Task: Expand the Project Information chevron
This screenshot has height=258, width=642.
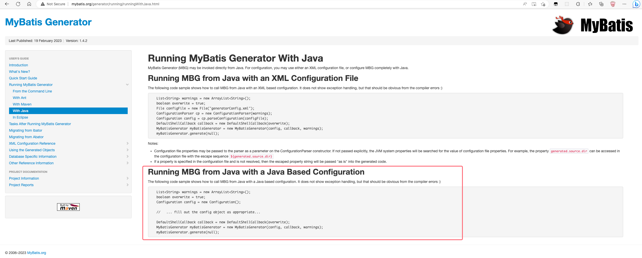Action: (127, 178)
